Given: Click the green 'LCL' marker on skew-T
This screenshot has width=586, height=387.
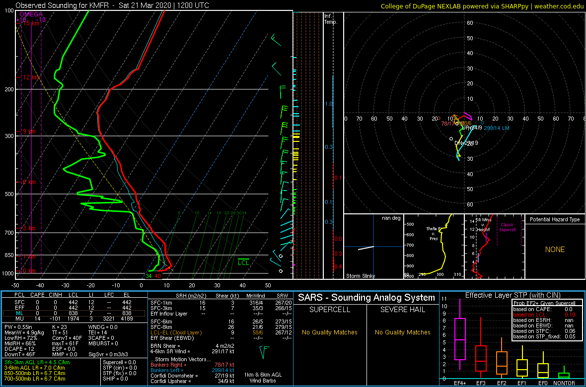Looking at the screenshot, I should point(244,262).
